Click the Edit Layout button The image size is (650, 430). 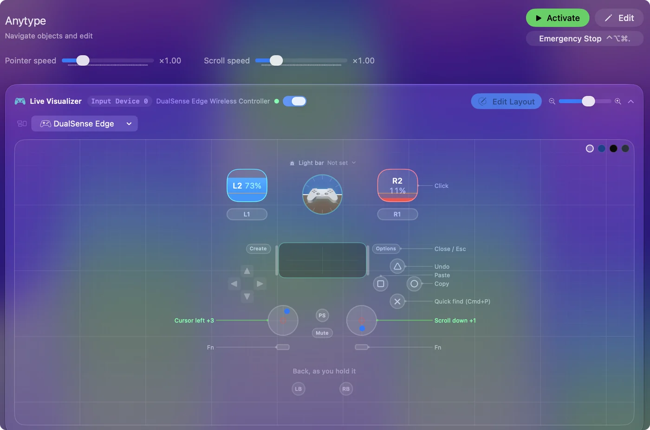pyautogui.click(x=507, y=101)
